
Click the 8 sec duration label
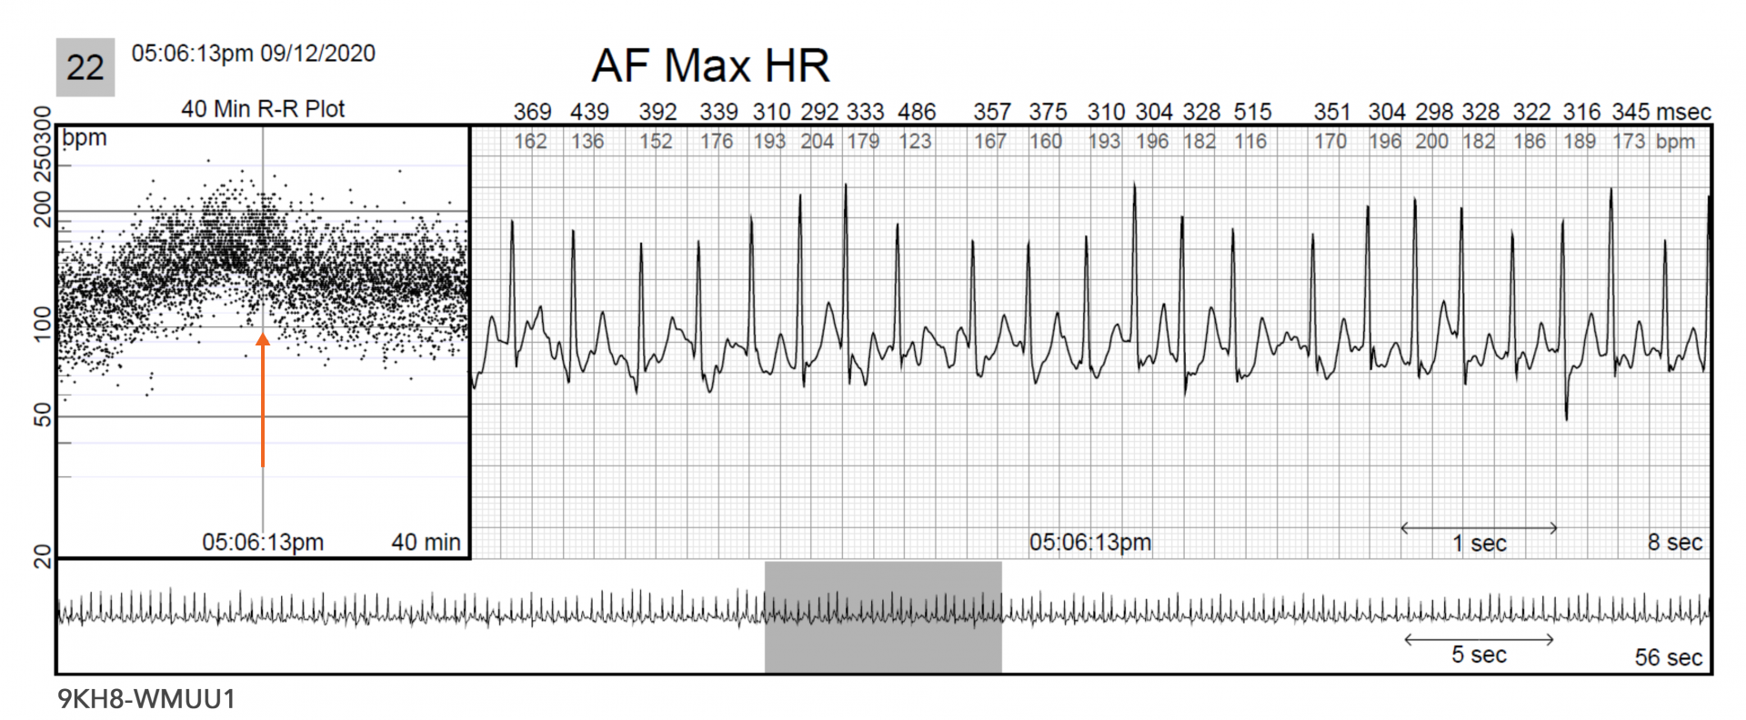click(x=1675, y=543)
